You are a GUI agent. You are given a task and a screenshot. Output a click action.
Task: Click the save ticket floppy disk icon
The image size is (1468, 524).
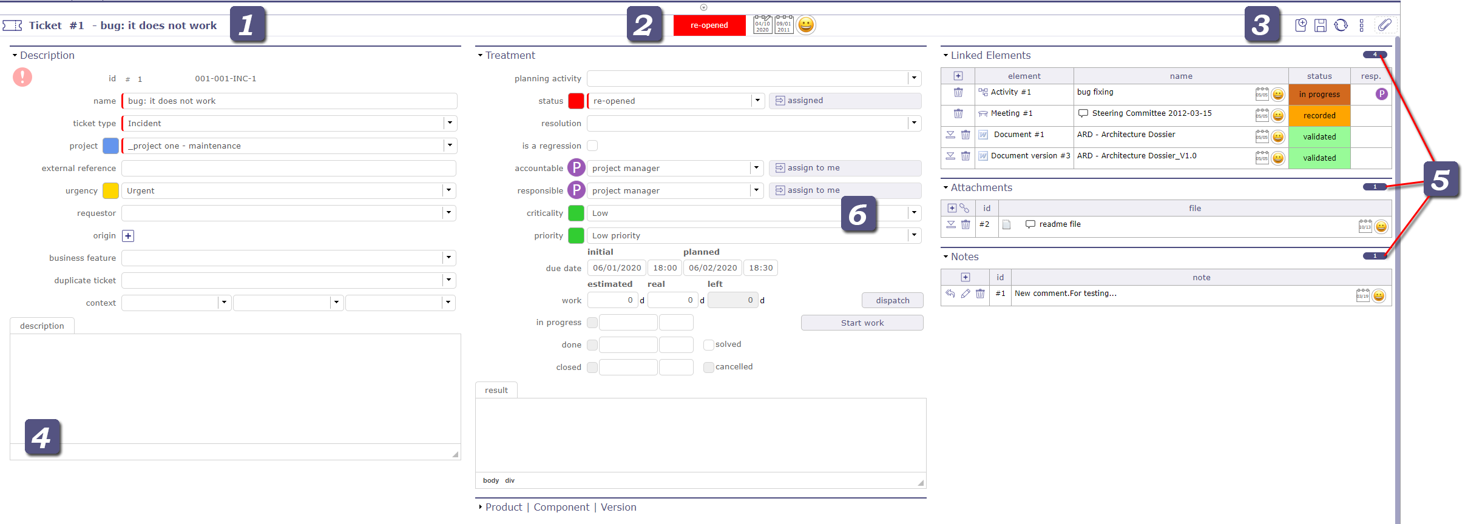tap(1321, 25)
